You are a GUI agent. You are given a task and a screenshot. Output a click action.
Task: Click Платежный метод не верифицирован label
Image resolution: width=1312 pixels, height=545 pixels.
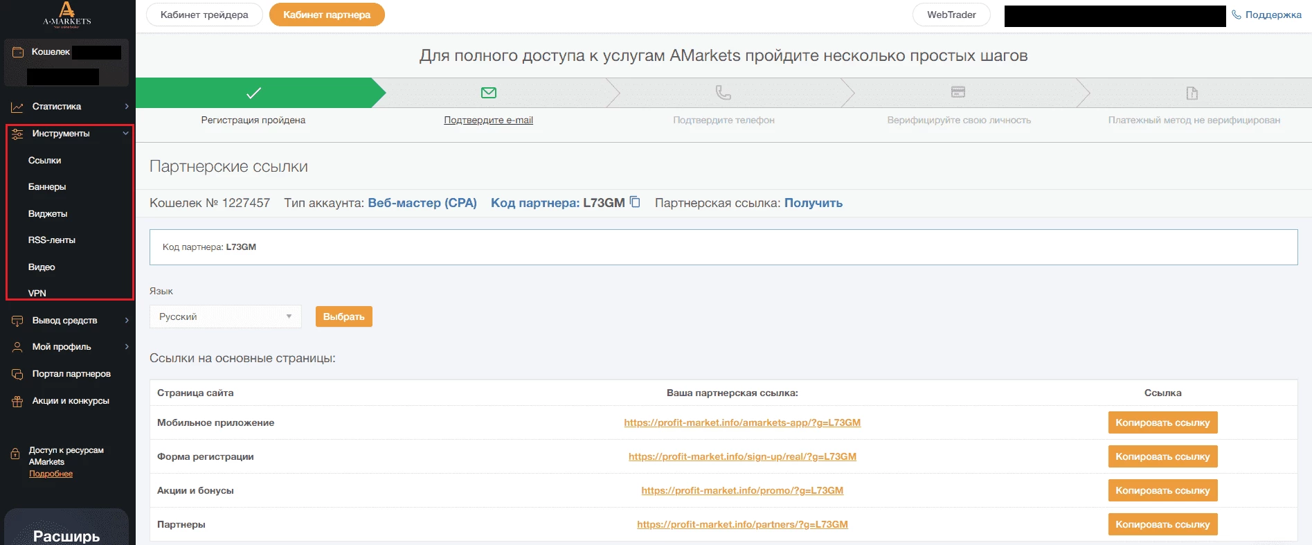point(1194,120)
